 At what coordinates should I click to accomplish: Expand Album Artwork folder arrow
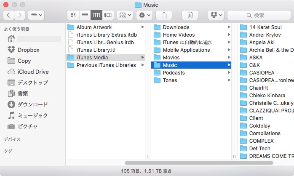pos(143,27)
